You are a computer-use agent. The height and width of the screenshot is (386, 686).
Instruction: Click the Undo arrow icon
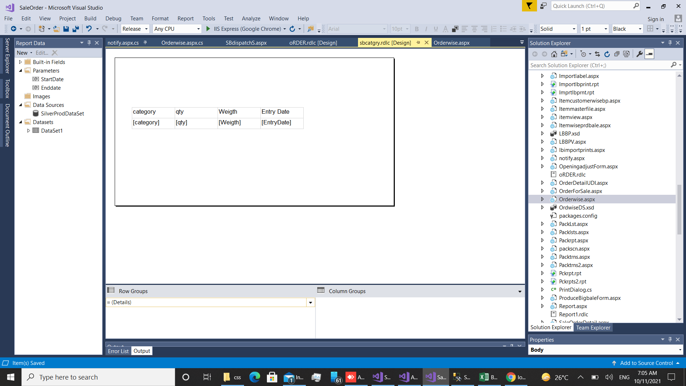[89, 29]
